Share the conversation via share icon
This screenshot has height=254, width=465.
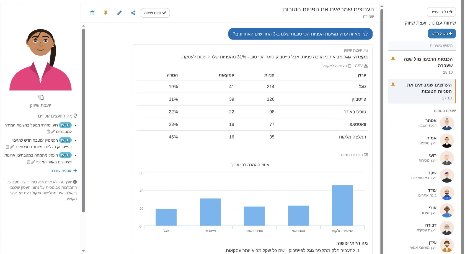tap(133, 13)
